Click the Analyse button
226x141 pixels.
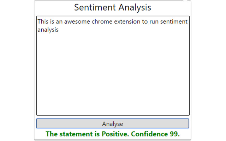click(x=113, y=124)
